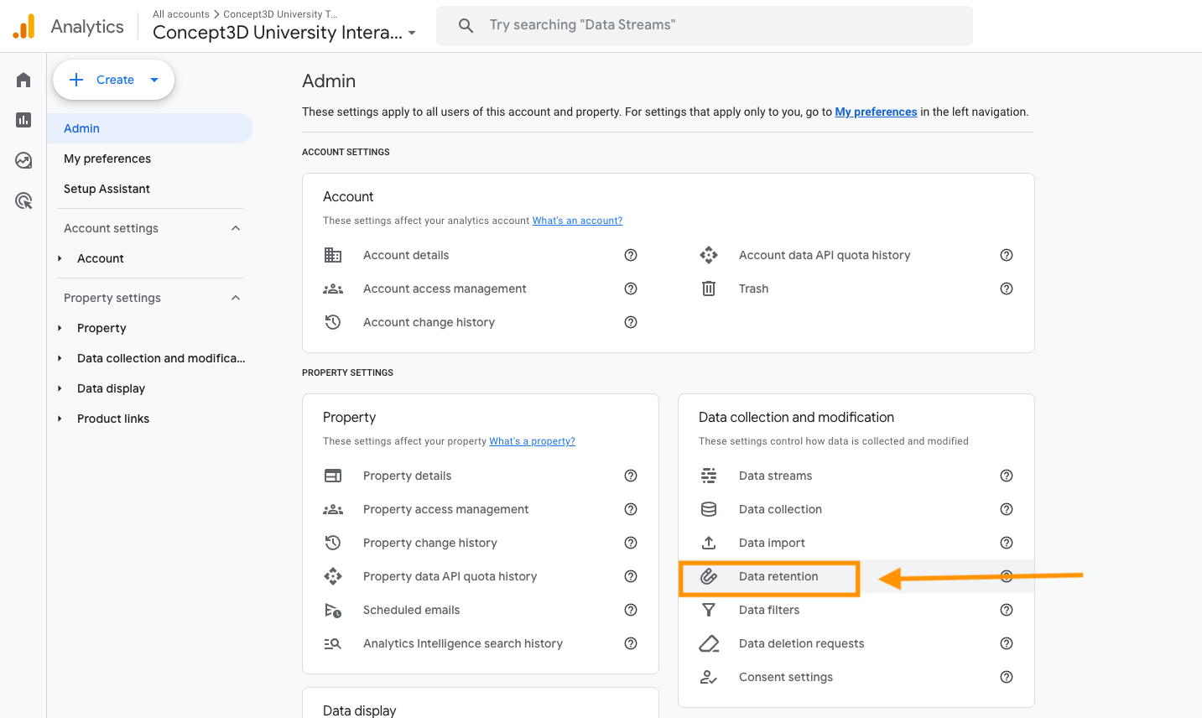Open Account in the sidebar tree
Viewport: 1202px width, 718px height.
101,258
